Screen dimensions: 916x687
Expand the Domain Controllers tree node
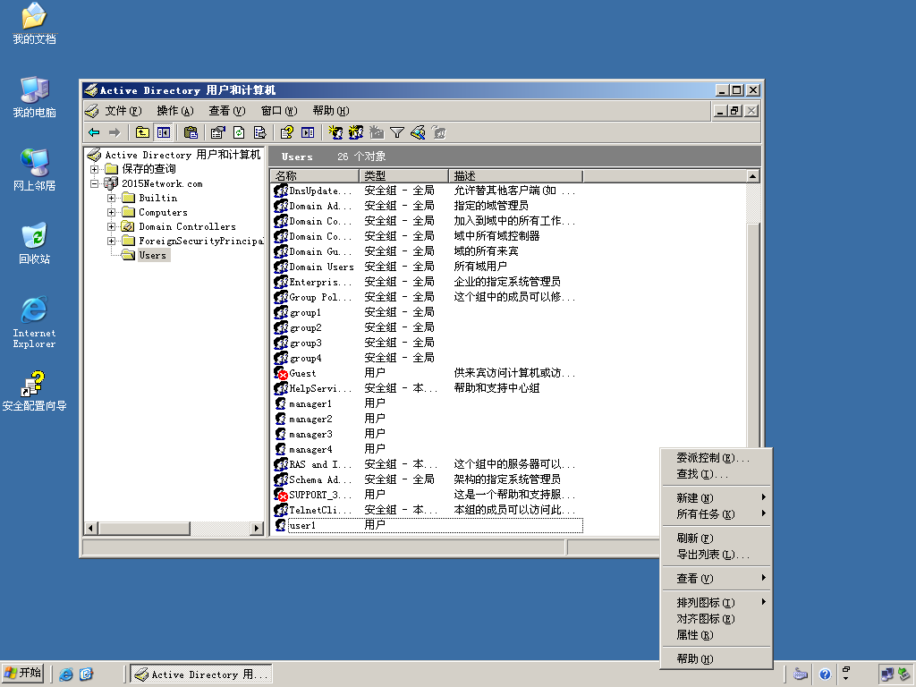tap(111, 226)
